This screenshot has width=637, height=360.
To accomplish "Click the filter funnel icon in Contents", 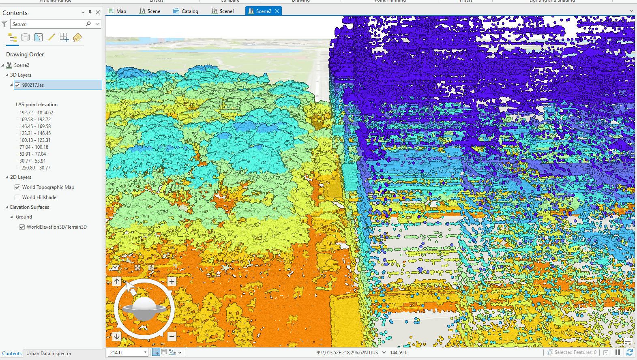I will (x=4, y=24).
